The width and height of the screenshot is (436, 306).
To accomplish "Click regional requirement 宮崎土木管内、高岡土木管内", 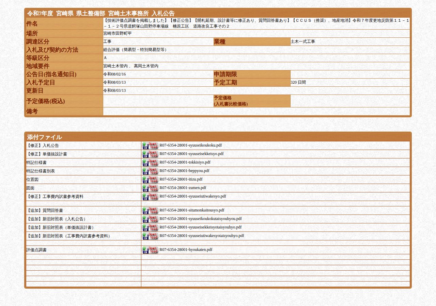I will pos(131,66).
